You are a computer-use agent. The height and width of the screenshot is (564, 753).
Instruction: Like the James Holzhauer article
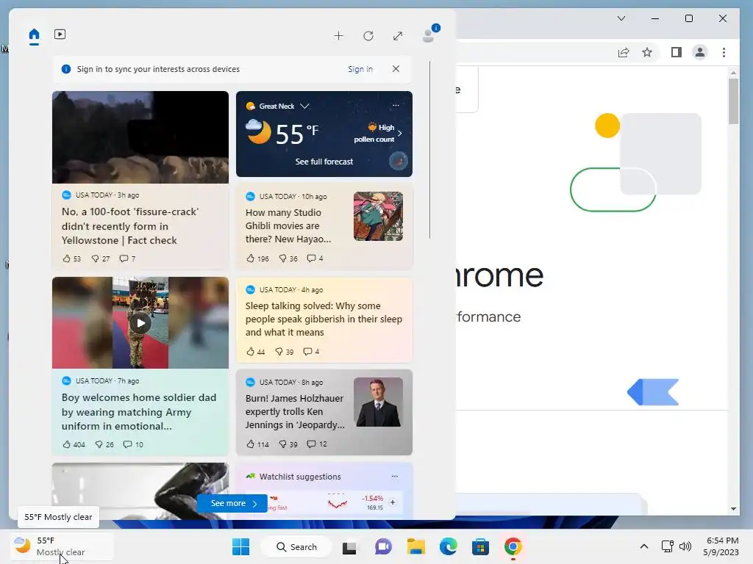pos(257,444)
